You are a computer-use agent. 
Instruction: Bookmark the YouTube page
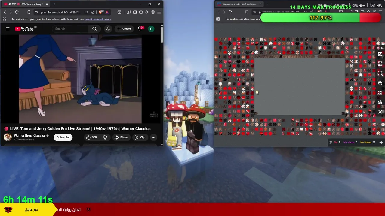pyautogui.click(x=29, y=12)
